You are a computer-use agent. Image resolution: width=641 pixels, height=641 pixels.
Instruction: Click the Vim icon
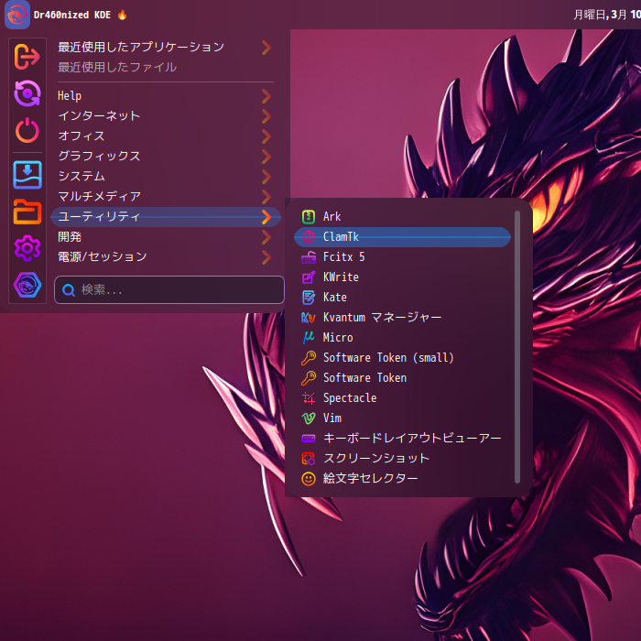click(x=309, y=418)
